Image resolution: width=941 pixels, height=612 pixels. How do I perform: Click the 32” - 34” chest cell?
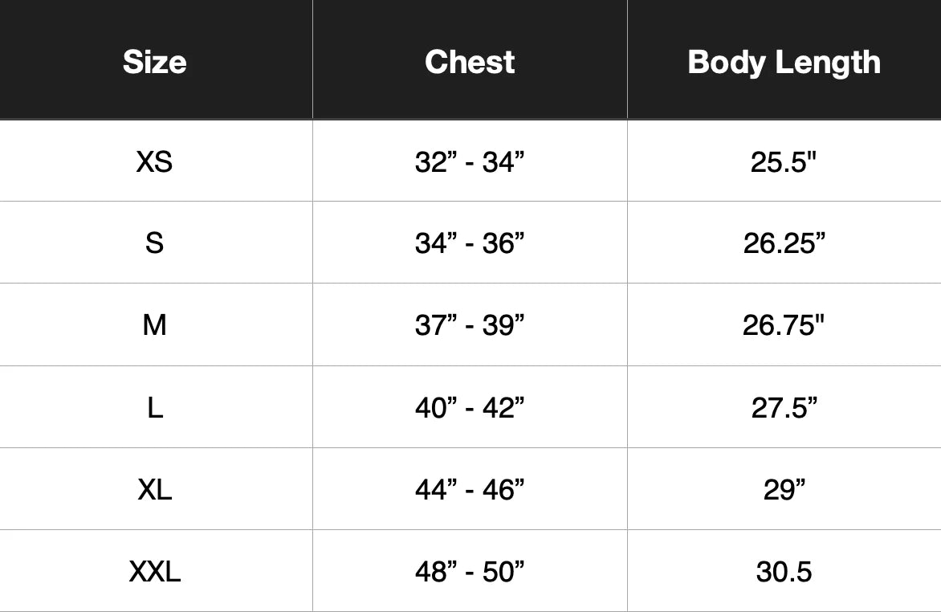pyautogui.click(x=470, y=162)
